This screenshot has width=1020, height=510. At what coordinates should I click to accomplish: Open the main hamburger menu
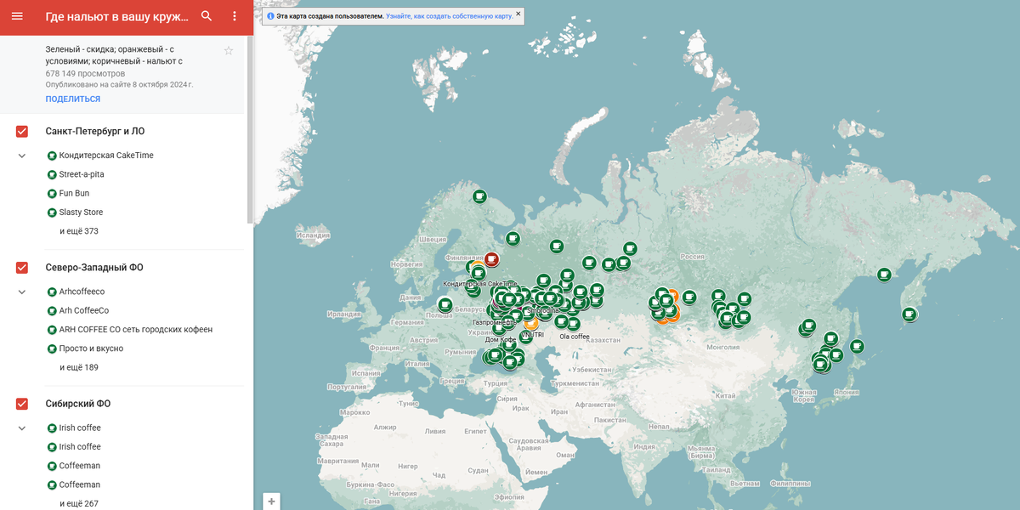17,15
